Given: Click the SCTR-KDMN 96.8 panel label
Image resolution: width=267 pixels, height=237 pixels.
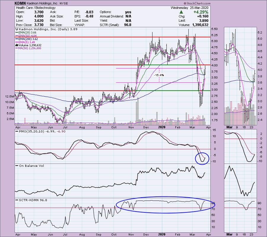Looking at the screenshot, I should point(31,200).
